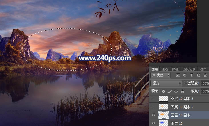209x126 pixels.
Task: Switch to the 历史记录 tab
Action: tap(189, 69)
